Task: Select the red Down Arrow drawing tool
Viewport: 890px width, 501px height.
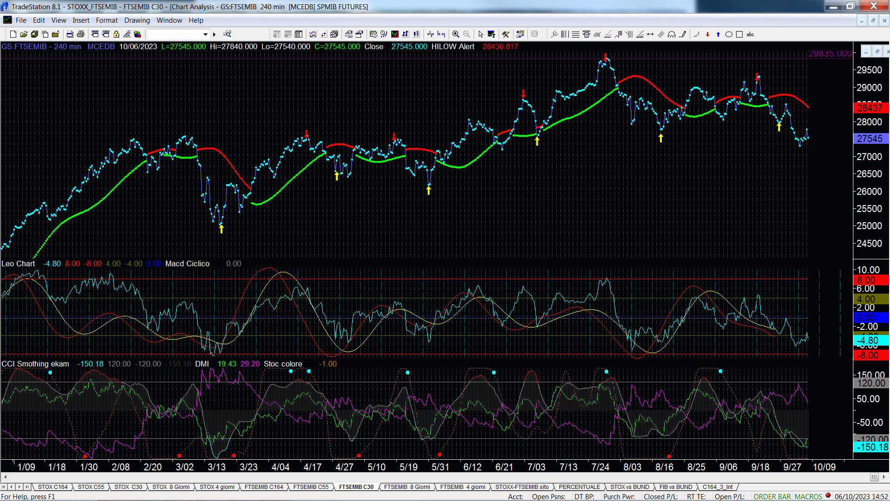Action: (707, 34)
